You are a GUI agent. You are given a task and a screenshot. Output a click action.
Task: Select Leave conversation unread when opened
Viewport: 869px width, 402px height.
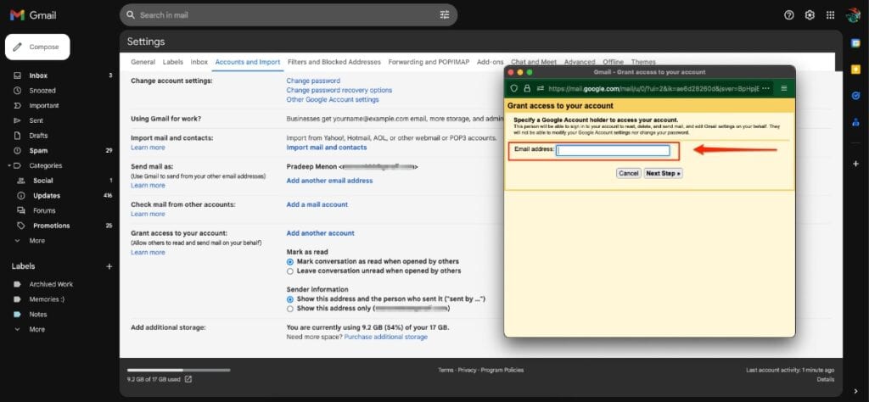click(x=290, y=271)
